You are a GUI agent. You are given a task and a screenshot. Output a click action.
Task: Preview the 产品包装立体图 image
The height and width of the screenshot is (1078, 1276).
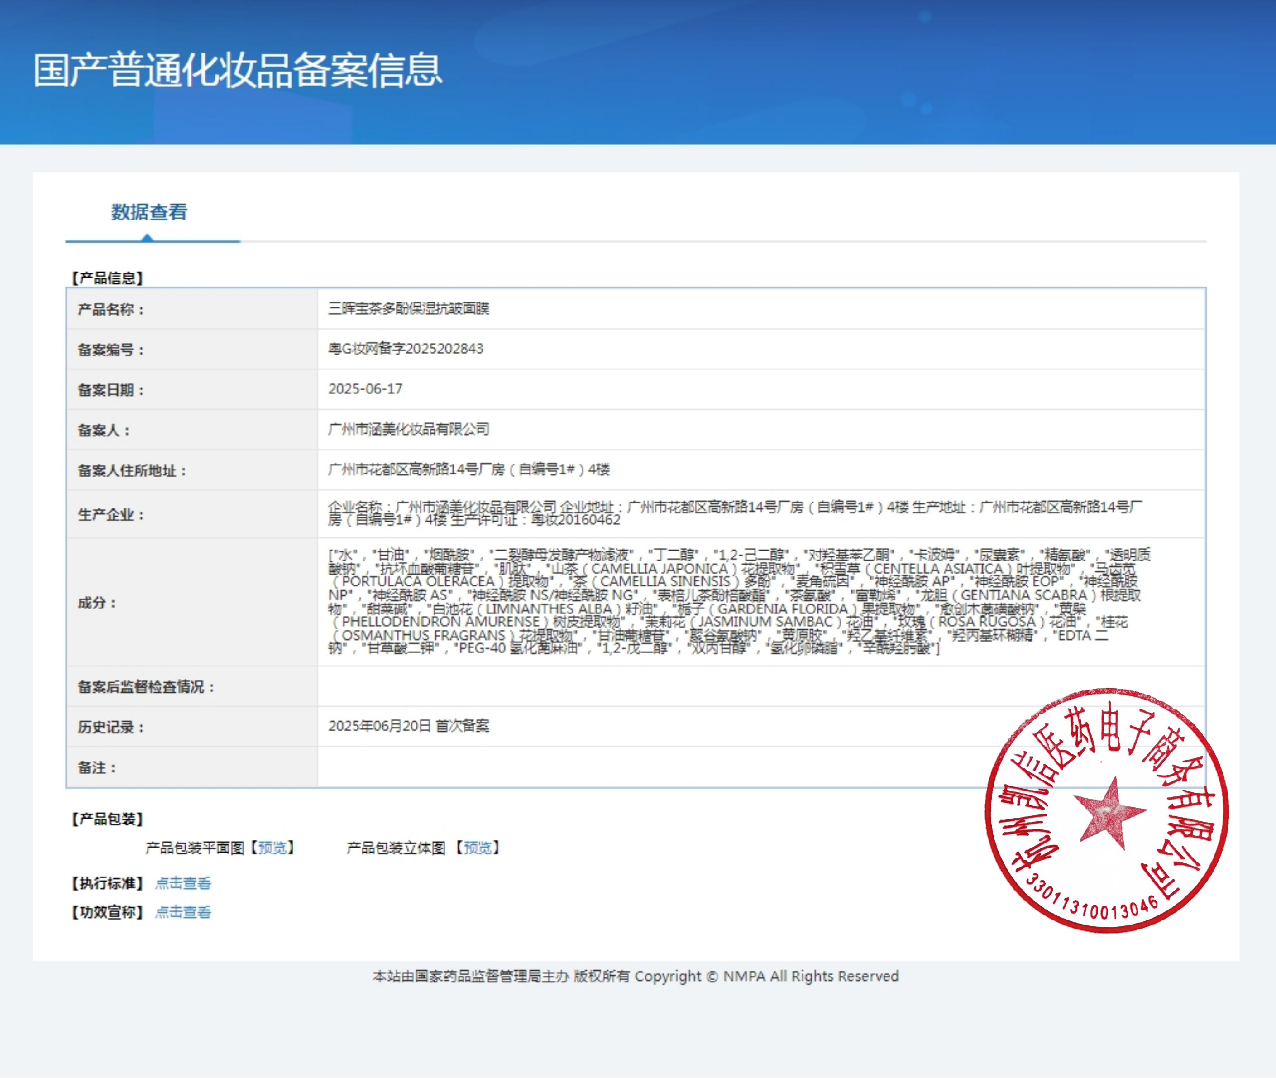click(x=477, y=848)
